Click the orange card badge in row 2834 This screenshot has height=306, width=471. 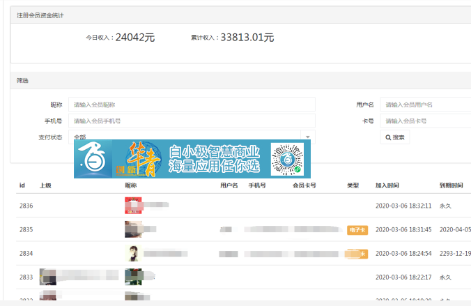click(x=357, y=254)
